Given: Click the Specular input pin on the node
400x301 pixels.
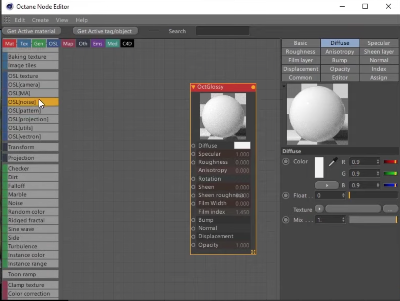Looking at the screenshot, I should pos(193,154).
